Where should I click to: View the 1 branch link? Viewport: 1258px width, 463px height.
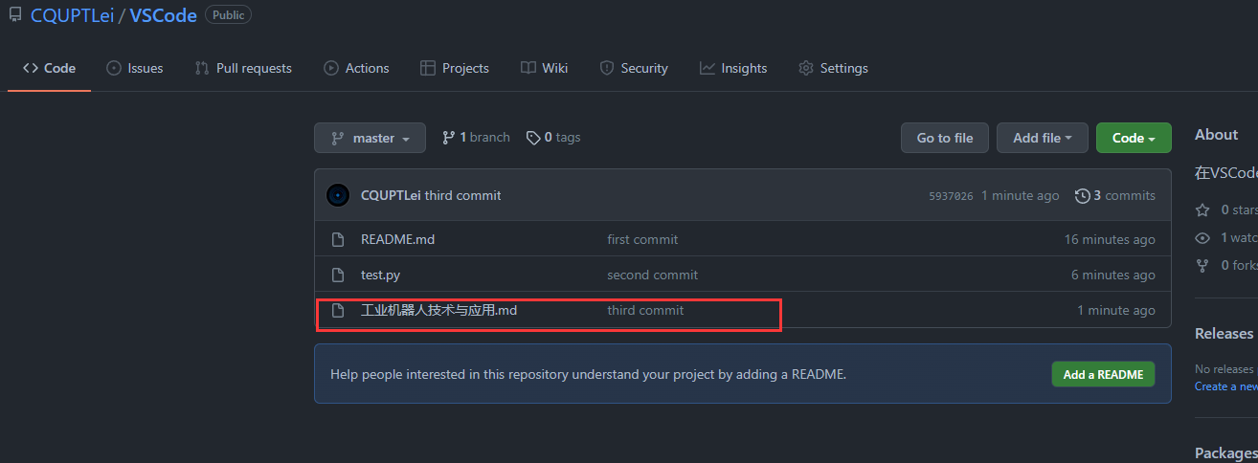[476, 138]
